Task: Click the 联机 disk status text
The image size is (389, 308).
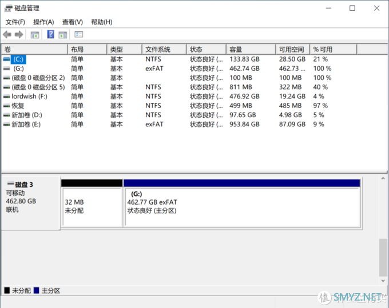Action: pos(12,210)
